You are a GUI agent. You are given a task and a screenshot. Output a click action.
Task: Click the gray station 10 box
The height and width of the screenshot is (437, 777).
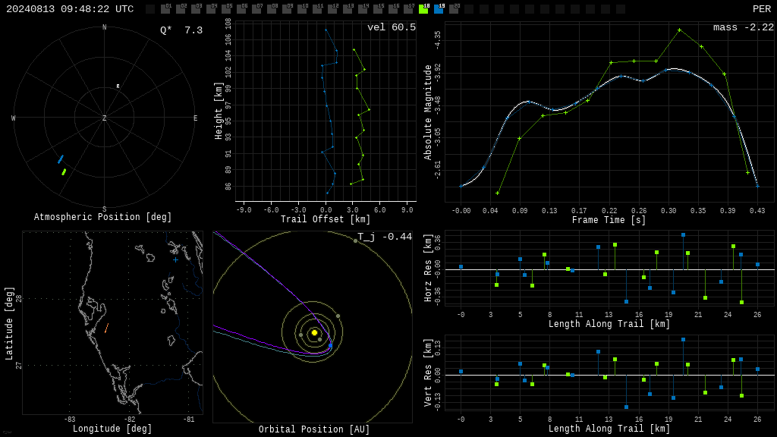pos(302,9)
